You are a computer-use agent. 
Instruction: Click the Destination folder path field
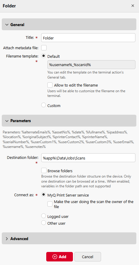88,158
